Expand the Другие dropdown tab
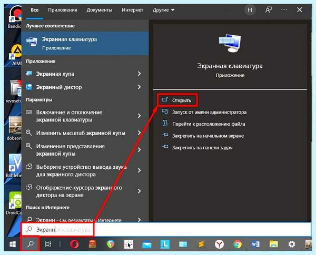The width and height of the screenshot is (316, 255). (163, 10)
